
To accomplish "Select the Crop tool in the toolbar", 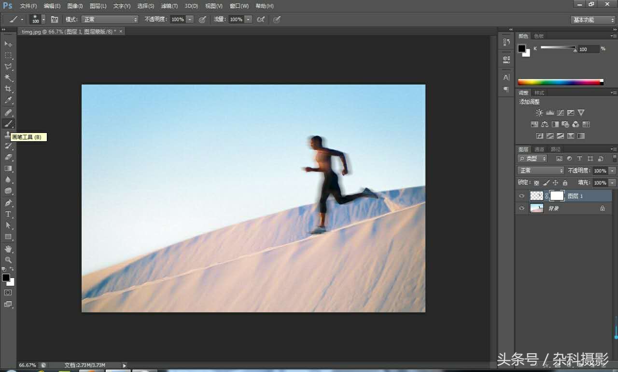I will click(8, 89).
